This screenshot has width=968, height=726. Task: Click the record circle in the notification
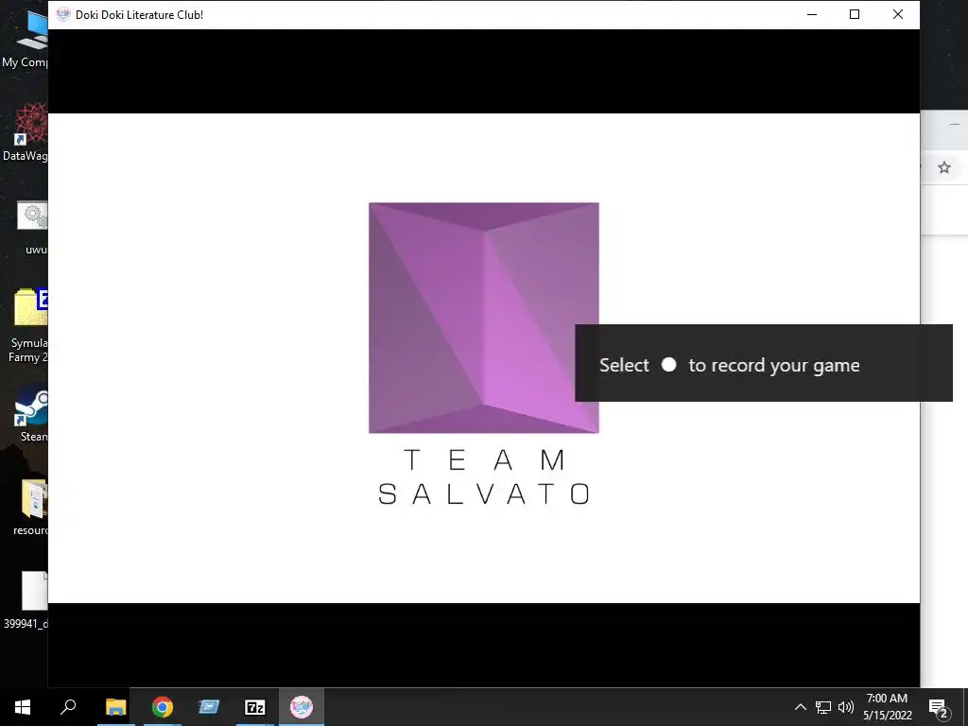668,365
